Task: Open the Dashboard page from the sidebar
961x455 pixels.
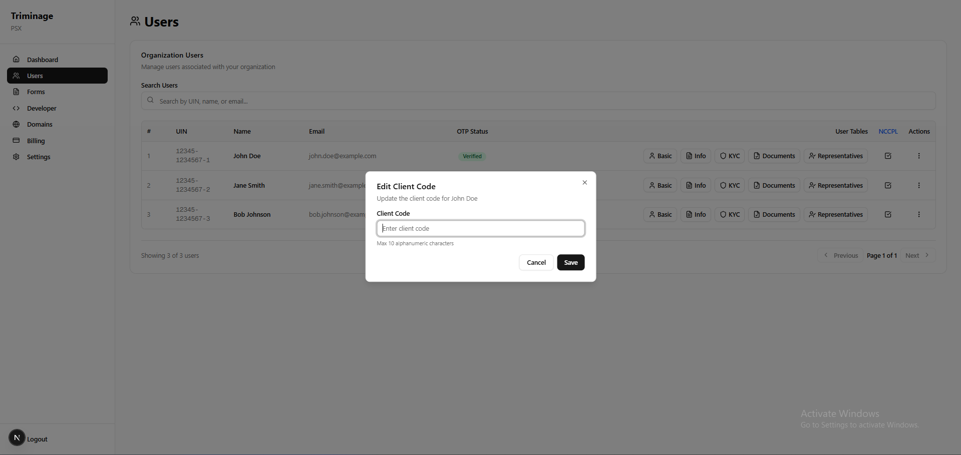Action: (x=43, y=60)
